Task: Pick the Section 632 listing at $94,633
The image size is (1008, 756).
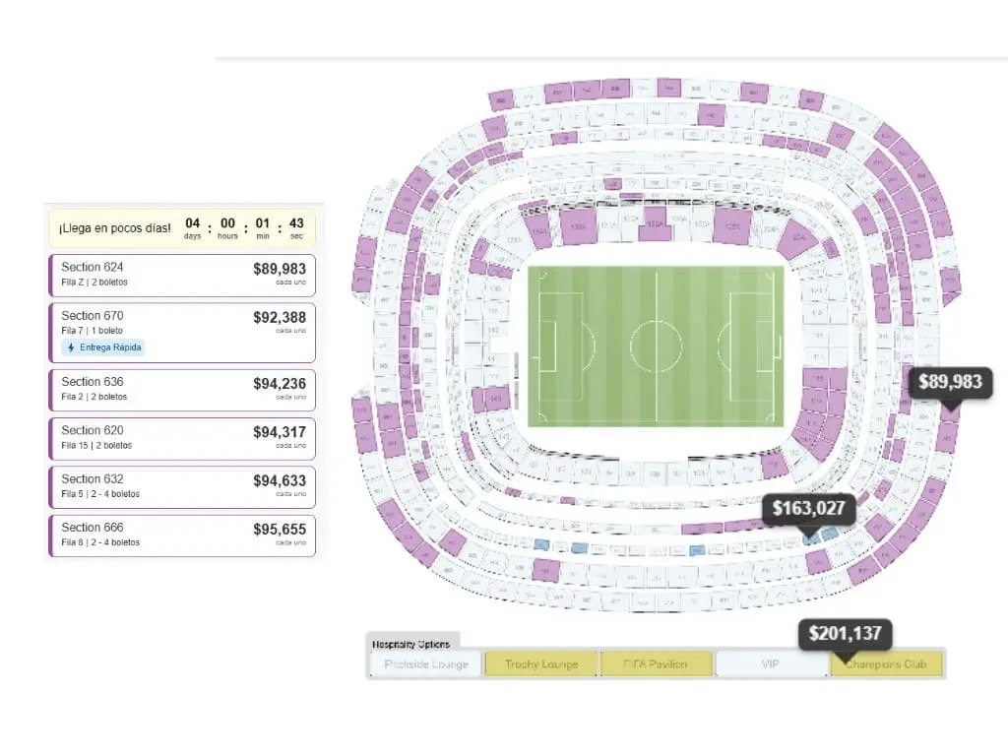Action: click(182, 487)
